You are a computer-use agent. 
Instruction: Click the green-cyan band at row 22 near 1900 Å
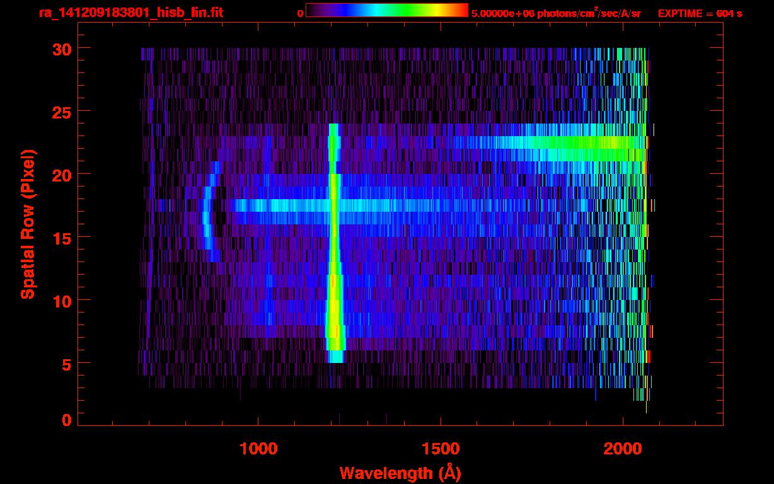(x=561, y=142)
